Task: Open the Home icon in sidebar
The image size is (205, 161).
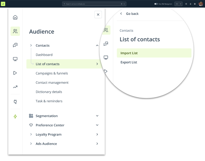Action: 15,18
